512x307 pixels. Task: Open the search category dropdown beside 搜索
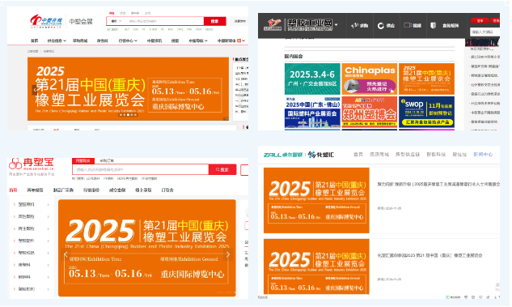116,21
